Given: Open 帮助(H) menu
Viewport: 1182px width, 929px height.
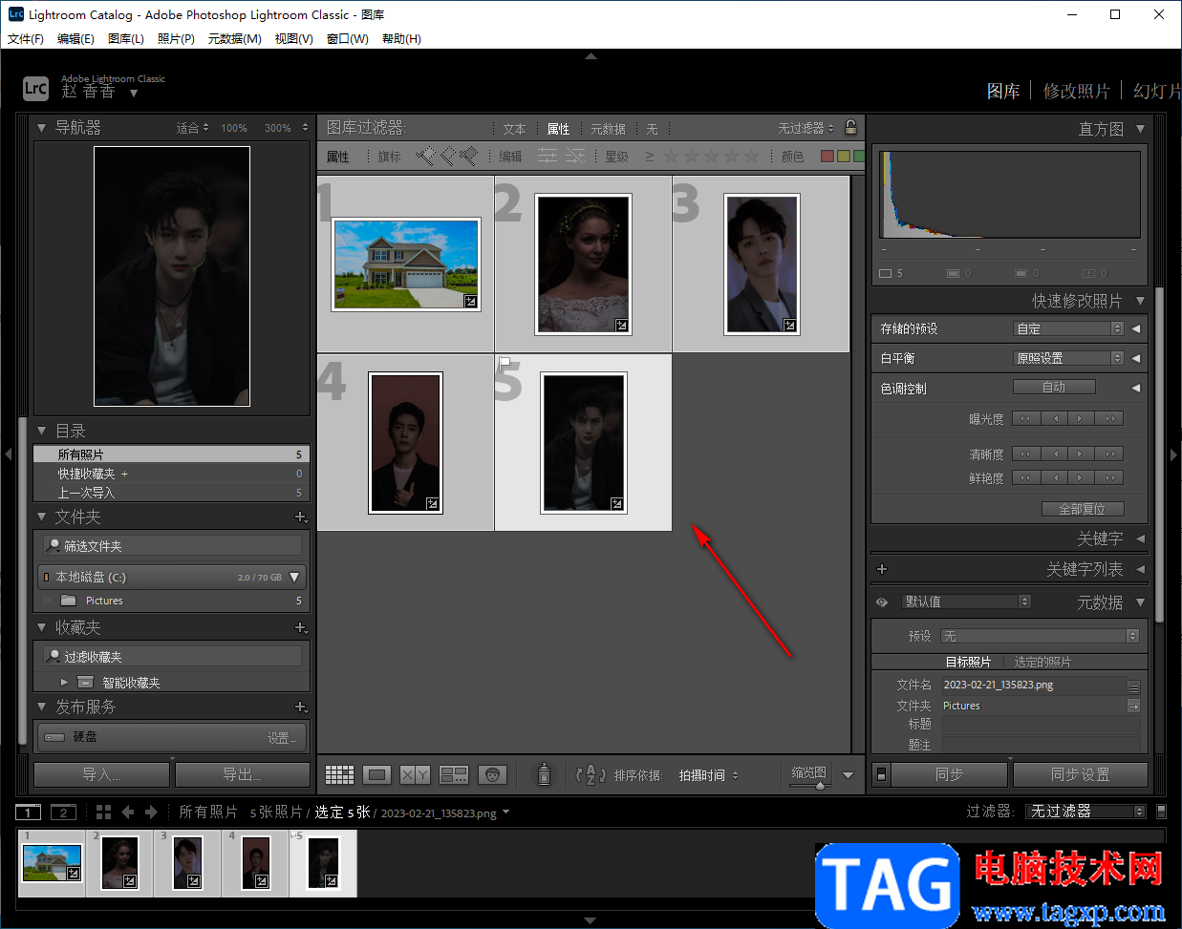Looking at the screenshot, I should pyautogui.click(x=401, y=38).
